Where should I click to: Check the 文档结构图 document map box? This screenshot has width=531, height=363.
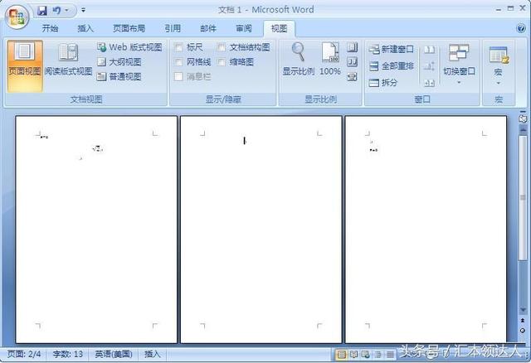click(222, 47)
